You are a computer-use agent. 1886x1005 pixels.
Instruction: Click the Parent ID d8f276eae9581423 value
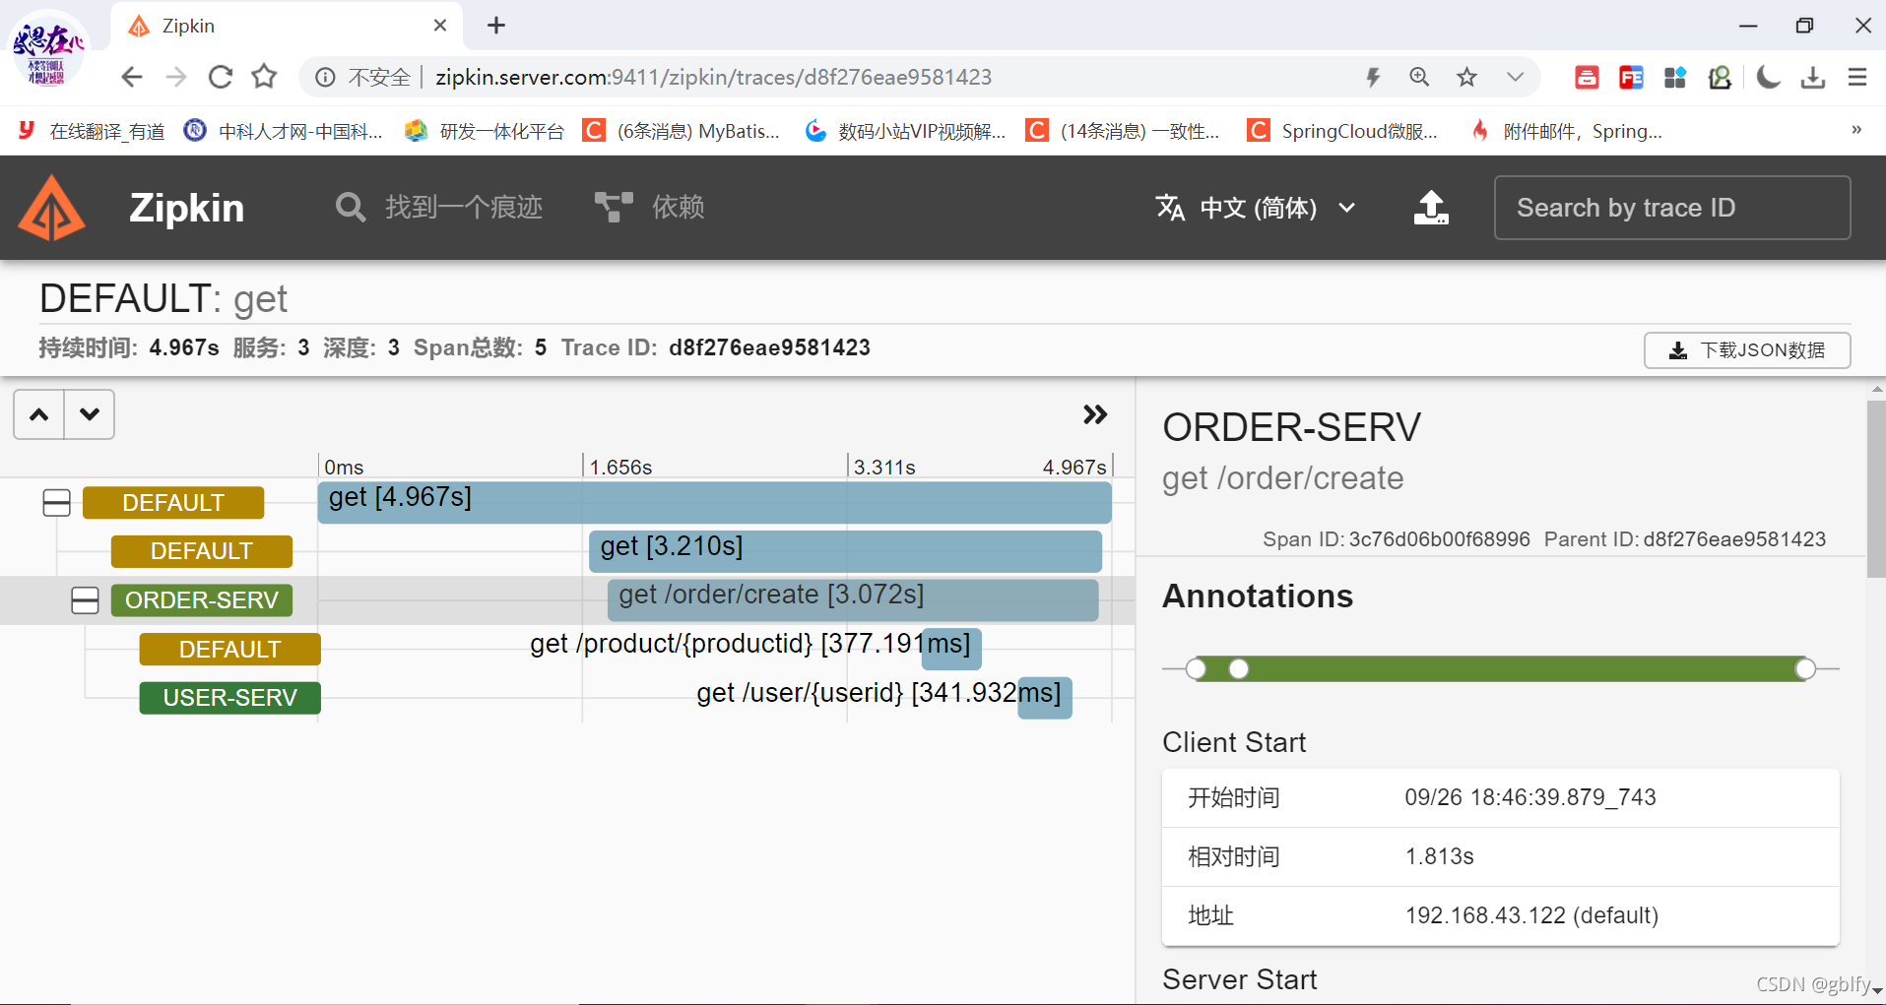pos(1734,539)
